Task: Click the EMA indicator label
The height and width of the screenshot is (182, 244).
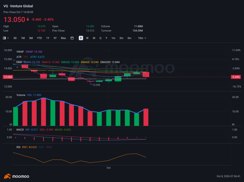Action: click(19, 62)
